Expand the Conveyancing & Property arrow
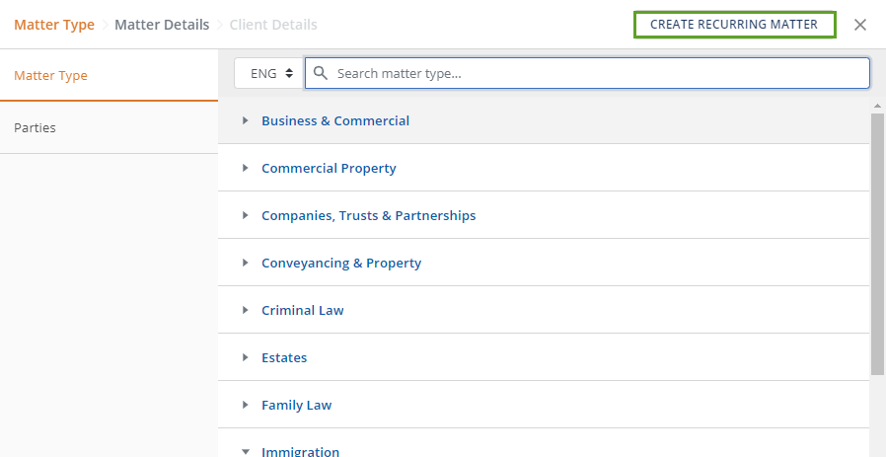886x457 pixels. click(x=246, y=263)
